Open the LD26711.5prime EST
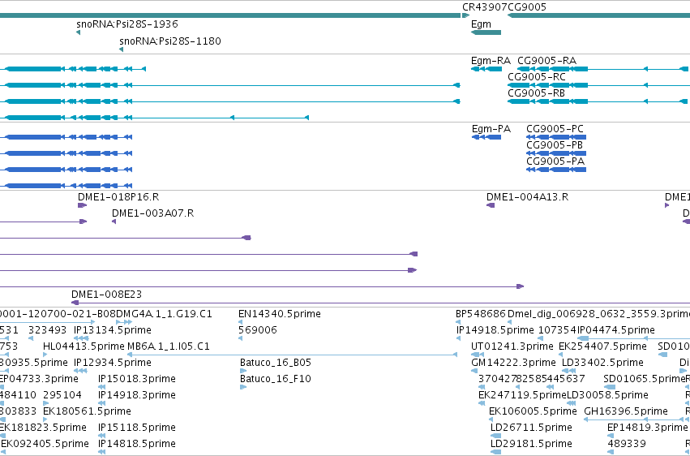The width and height of the screenshot is (690, 456). (x=495, y=436)
